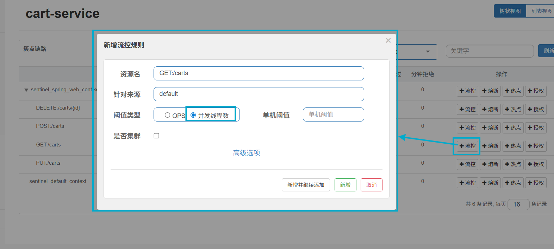The height and width of the screenshot is (249, 554).
Task: Click the green 新增 button
Action: tap(345, 185)
